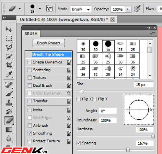Select the Gradient tool
Viewport: 162px width, 154px height.
[x=9, y=130]
